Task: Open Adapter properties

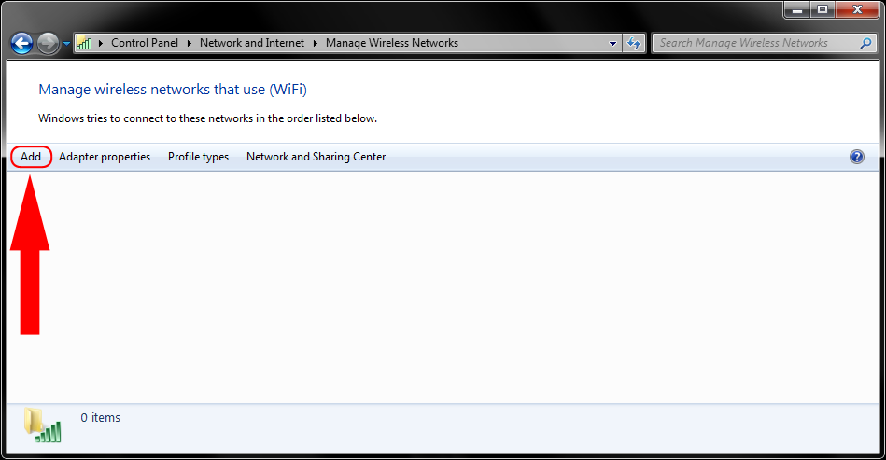Action: (105, 157)
